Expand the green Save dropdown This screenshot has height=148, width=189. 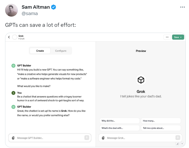178,37
